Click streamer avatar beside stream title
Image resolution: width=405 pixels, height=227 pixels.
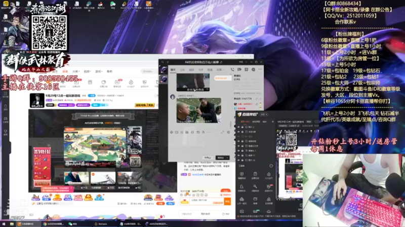pos(37,100)
